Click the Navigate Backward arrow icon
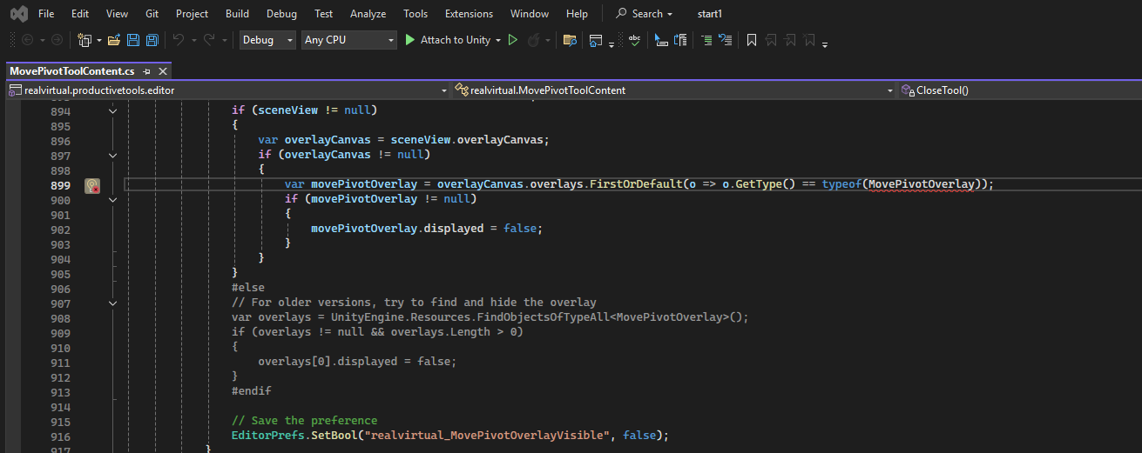 coord(28,40)
